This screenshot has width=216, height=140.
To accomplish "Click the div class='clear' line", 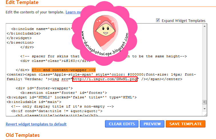I will coord(55,61).
